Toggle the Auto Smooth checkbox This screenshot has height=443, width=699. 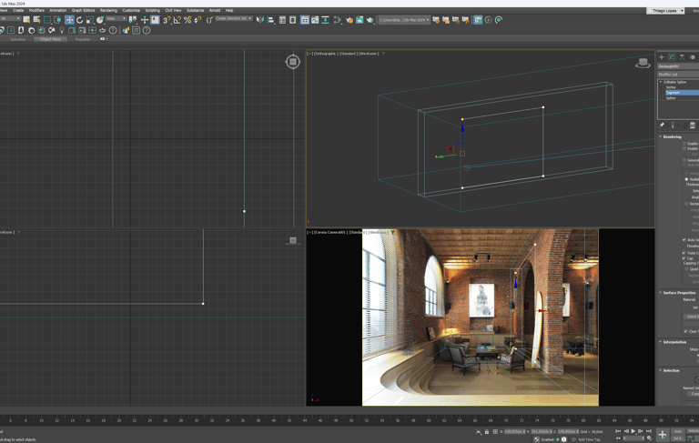click(684, 240)
